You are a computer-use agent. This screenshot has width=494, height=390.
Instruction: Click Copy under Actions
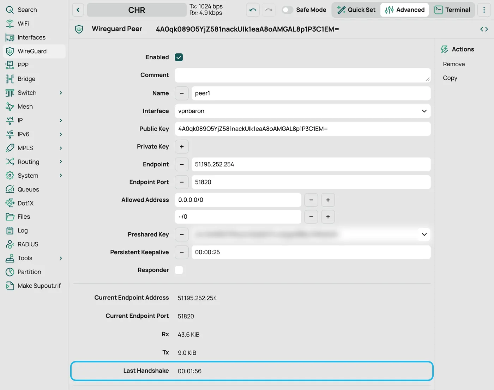pyautogui.click(x=450, y=78)
